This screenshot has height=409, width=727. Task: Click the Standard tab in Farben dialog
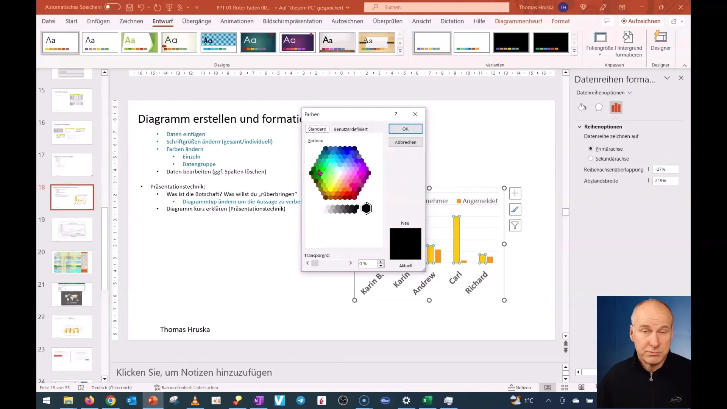point(318,129)
